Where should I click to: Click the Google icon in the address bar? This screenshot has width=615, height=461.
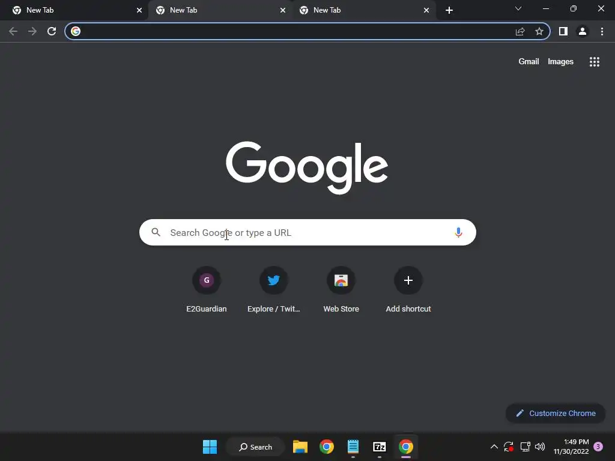point(76,31)
